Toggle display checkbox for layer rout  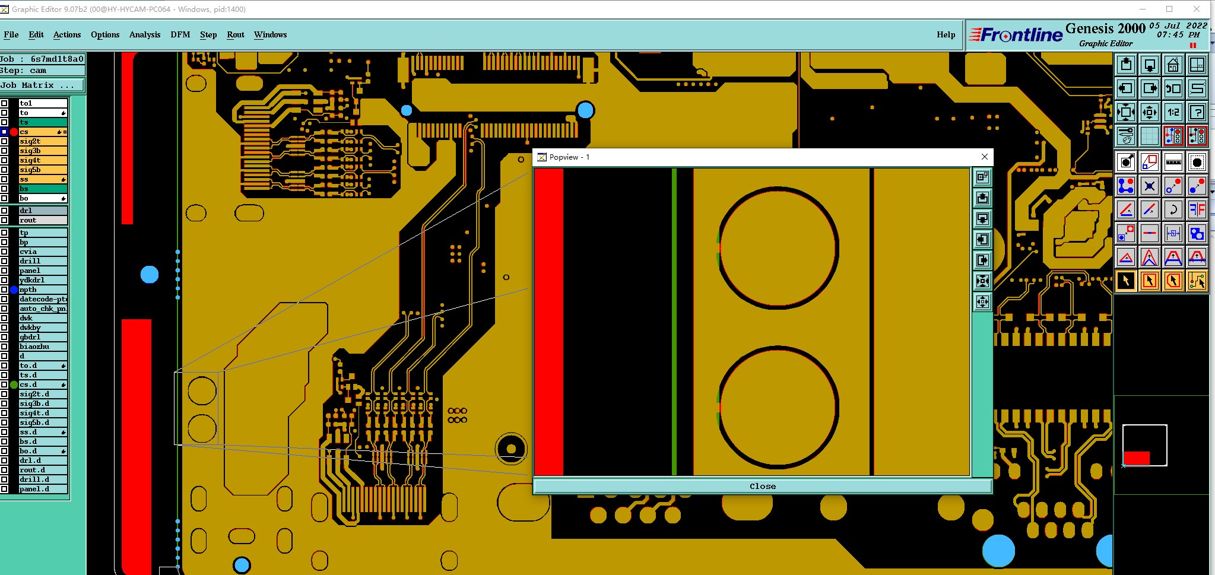(4, 220)
